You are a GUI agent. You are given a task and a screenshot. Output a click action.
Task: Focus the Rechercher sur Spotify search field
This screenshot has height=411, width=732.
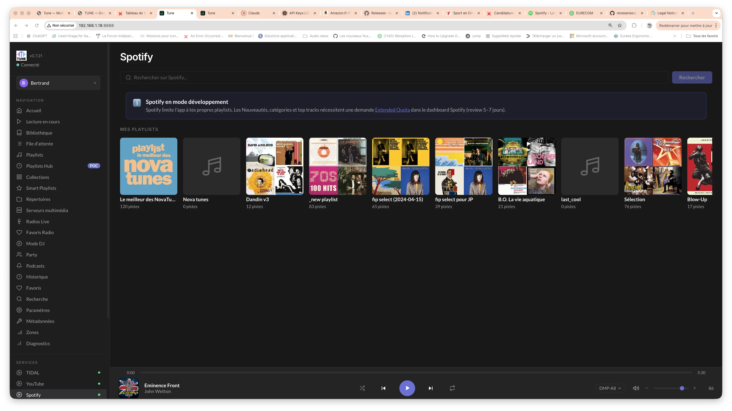394,78
